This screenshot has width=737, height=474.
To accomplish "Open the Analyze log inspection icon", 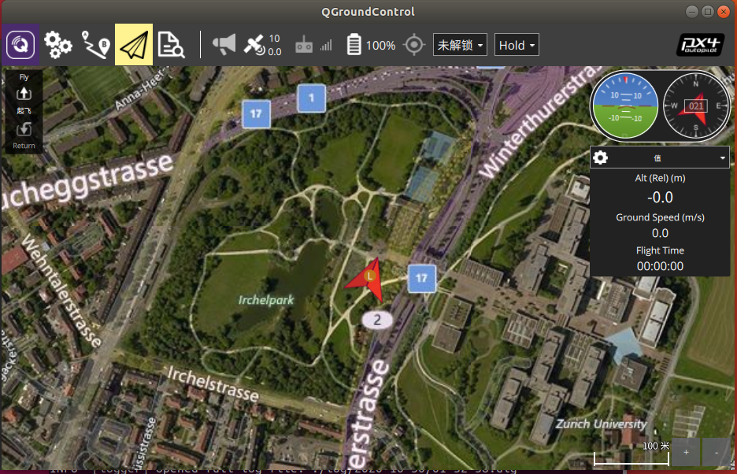I will tap(171, 45).
